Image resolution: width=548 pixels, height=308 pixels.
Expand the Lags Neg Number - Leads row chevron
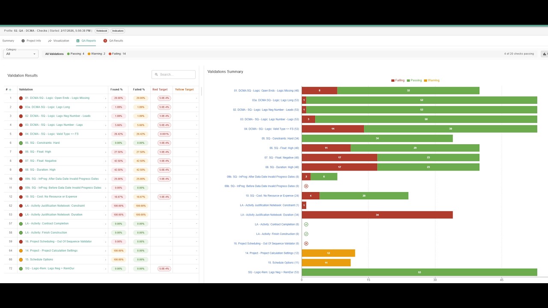[x=106, y=116]
